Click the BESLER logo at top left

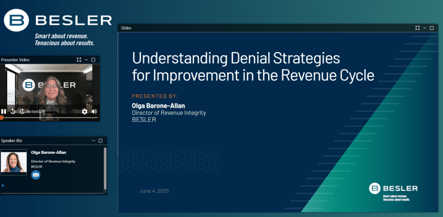tap(58, 20)
